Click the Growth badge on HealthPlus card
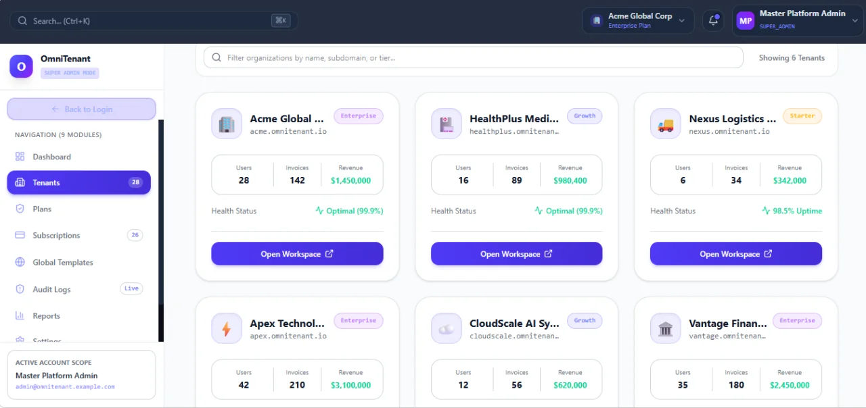This screenshot has width=866, height=408. (x=585, y=116)
